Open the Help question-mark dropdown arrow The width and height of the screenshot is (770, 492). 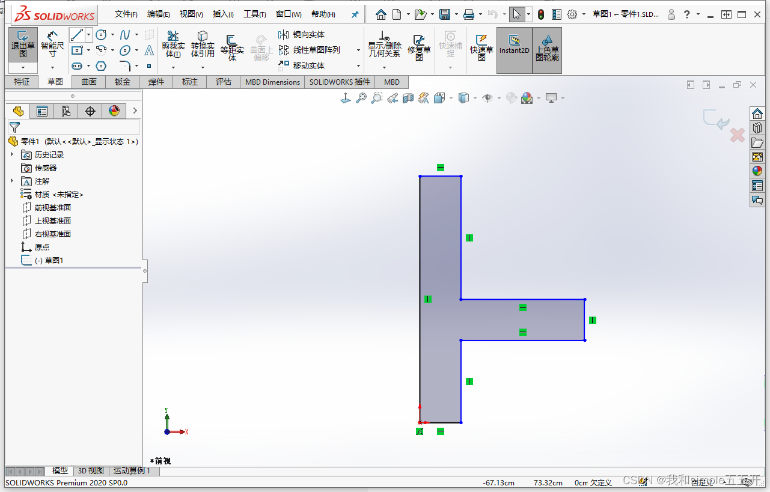(x=698, y=14)
